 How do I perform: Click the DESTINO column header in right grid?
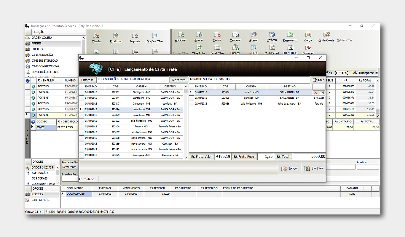290,87
